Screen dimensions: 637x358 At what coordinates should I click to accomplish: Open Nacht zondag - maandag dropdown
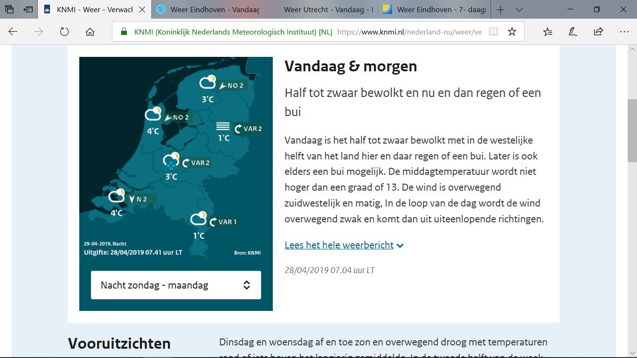point(176,285)
